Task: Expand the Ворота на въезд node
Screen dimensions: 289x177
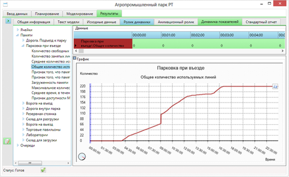Action: coord(24,103)
